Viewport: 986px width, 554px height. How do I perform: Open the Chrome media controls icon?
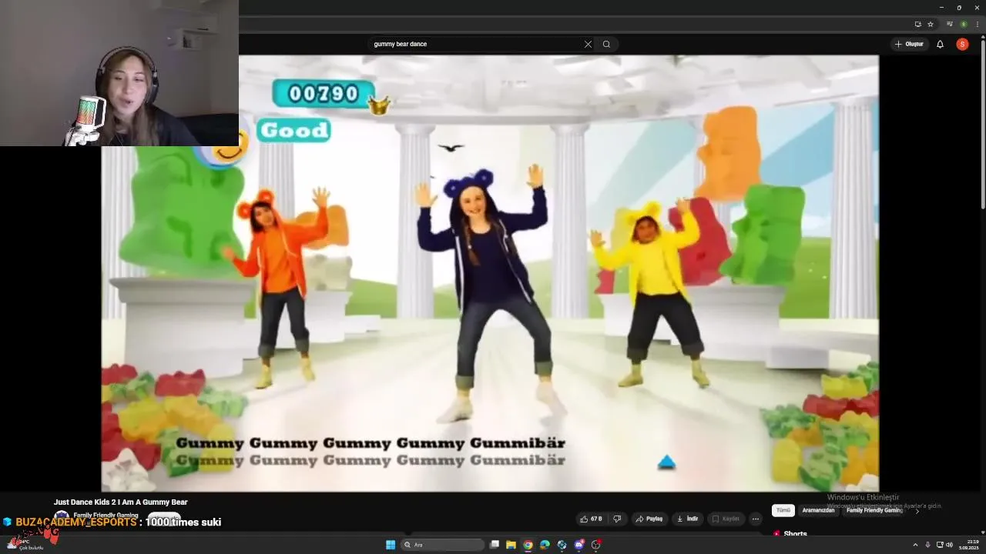coord(950,24)
